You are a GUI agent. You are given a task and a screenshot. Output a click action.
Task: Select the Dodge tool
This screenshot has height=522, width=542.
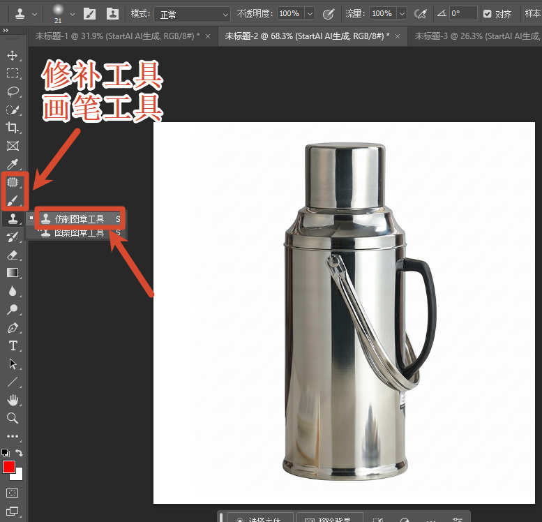[13, 309]
